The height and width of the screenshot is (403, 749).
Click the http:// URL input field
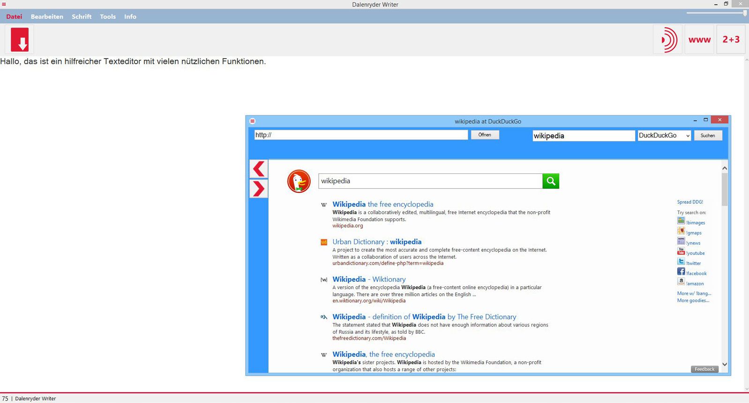[361, 135]
